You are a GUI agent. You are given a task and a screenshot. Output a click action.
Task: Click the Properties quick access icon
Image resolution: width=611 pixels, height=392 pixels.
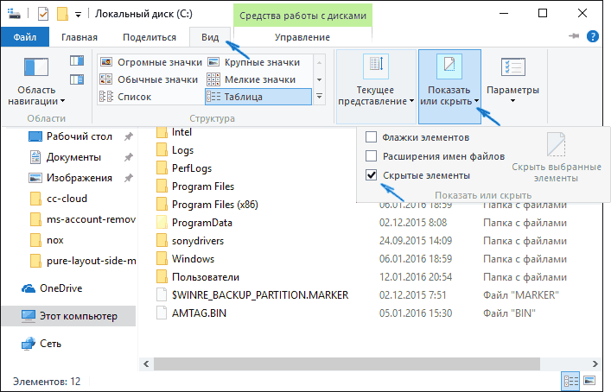[43, 15]
